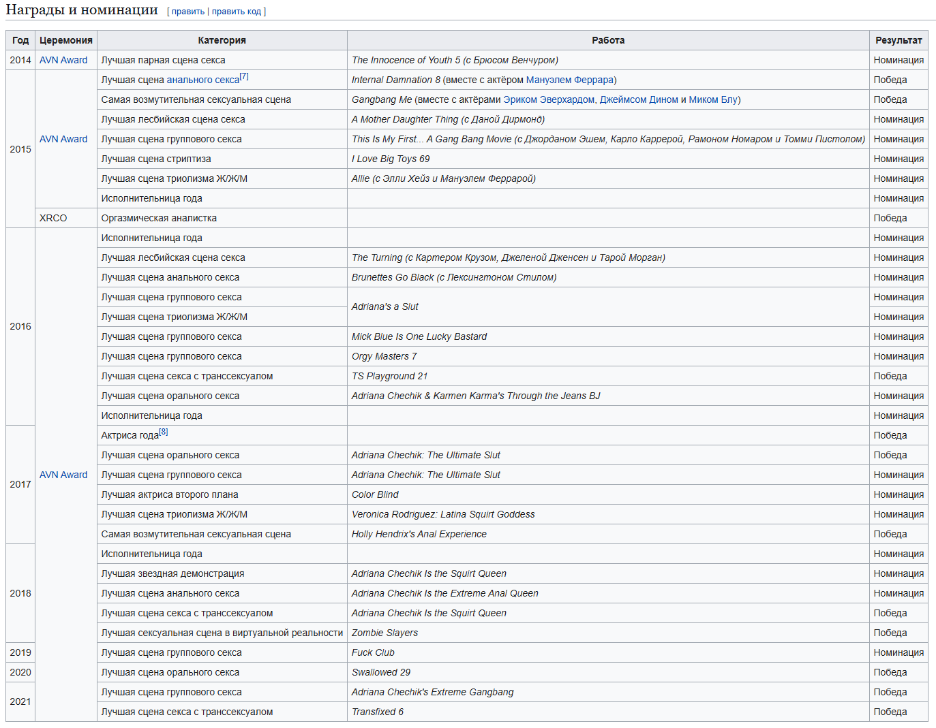The height and width of the screenshot is (728, 936).
Task: Select the 2018 year cell
Action: (20, 593)
